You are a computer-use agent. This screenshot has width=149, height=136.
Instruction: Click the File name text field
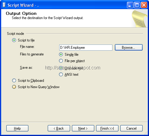pyautogui.click(x=86, y=48)
